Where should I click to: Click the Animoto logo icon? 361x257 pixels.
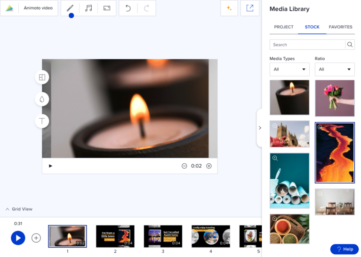click(x=9, y=8)
